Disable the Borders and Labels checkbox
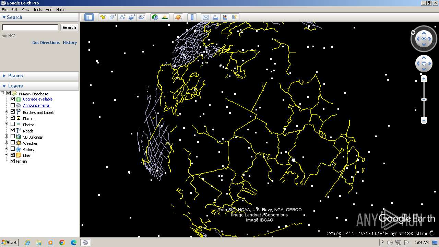The width and height of the screenshot is (439, 247). click(x=13, y=111)
